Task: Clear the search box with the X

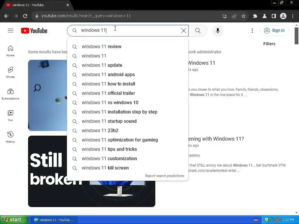Action: click(184, 30)
